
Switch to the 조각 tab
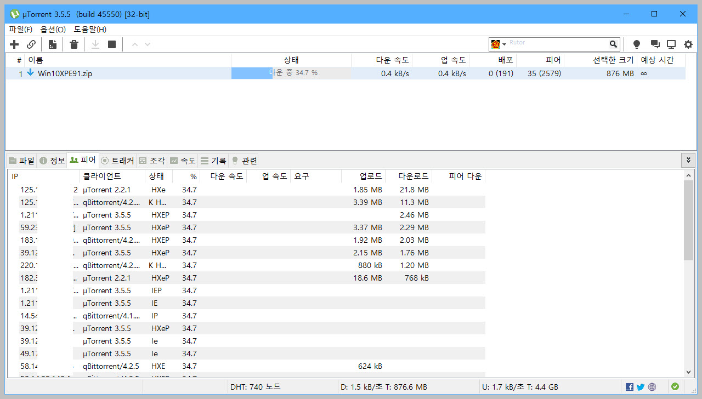(151, 161)
